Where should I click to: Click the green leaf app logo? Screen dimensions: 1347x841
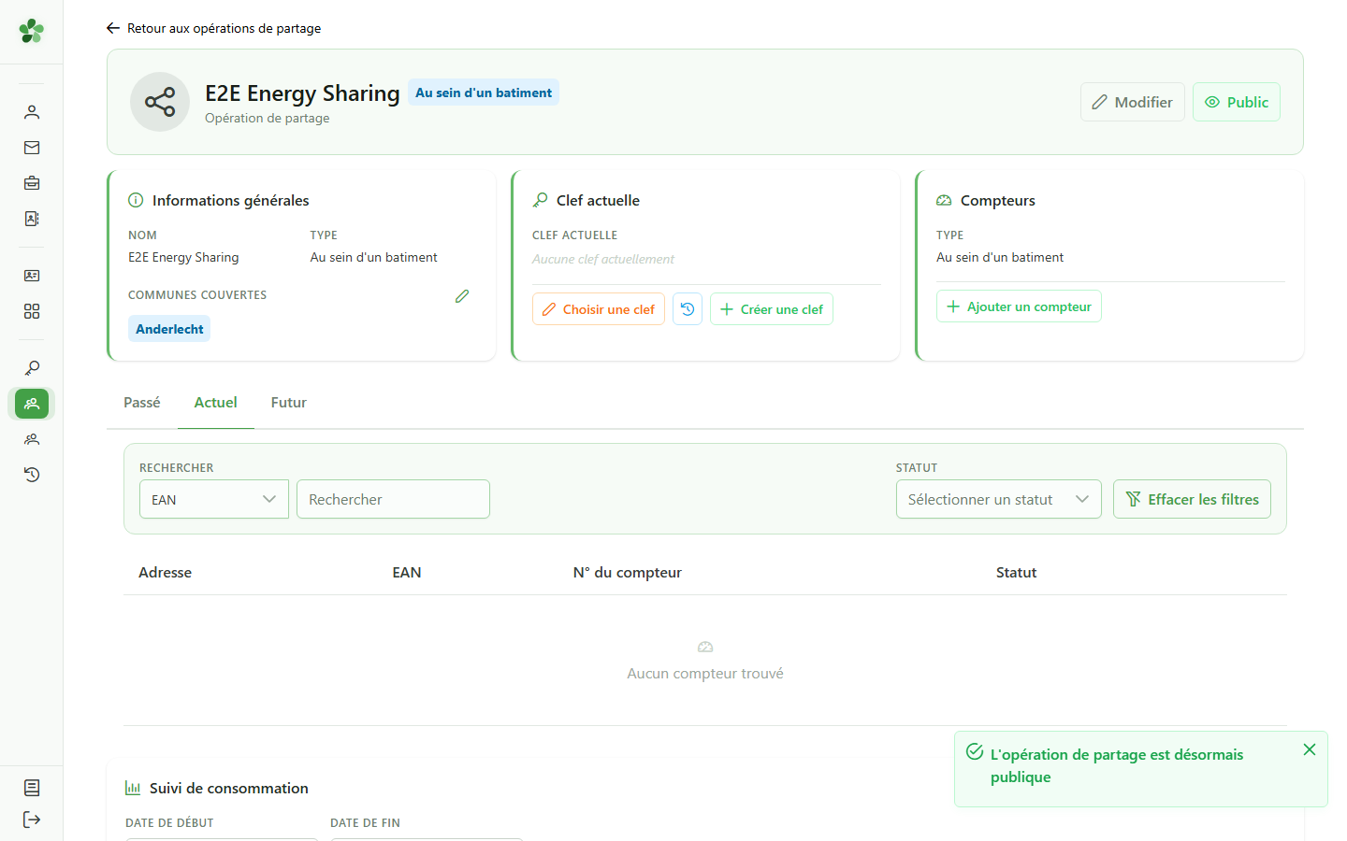pos(32,31)
